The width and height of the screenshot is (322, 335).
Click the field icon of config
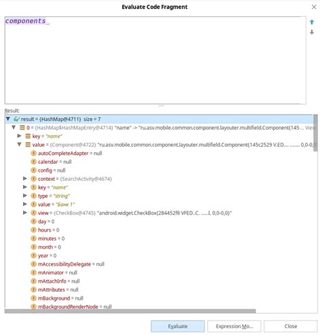33,170
